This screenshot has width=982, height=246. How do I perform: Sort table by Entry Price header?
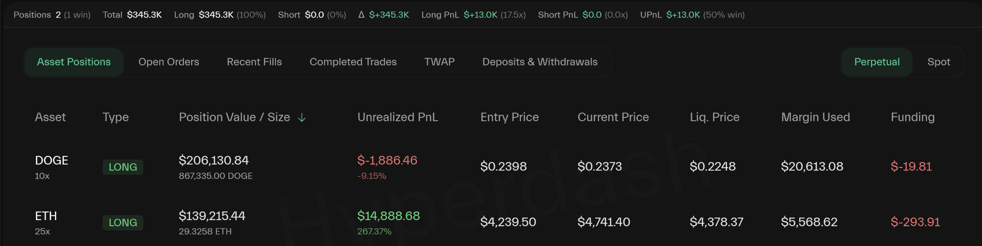509,117
